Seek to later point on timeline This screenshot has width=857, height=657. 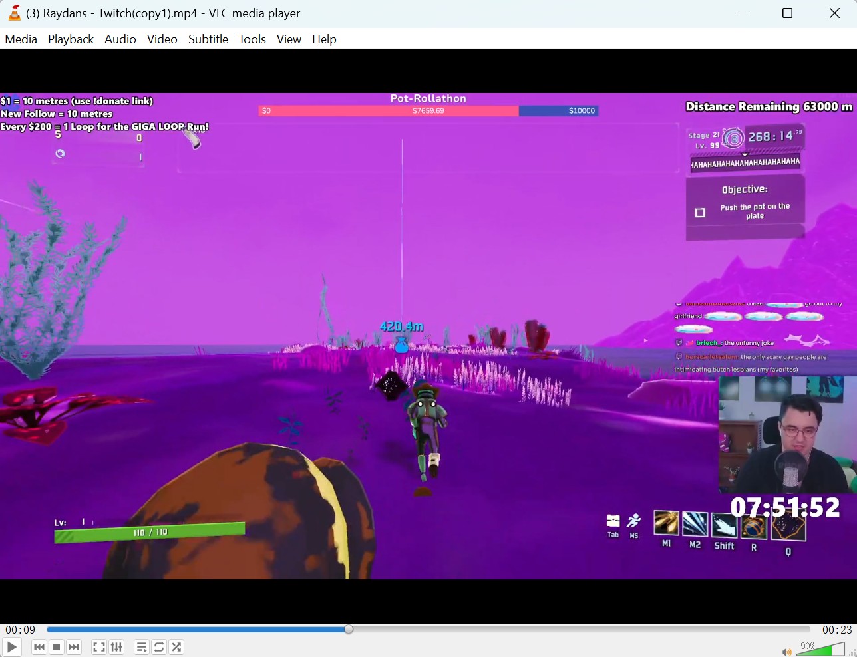pos(579,629)
